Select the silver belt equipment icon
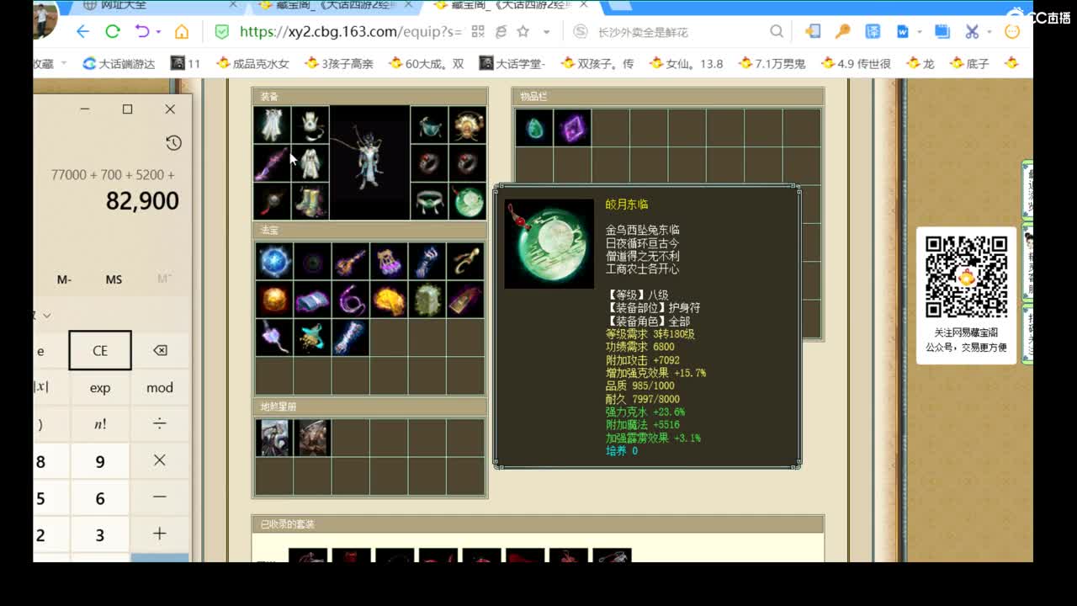Viewport: 1077px width, 606px height. coord(429,201)
